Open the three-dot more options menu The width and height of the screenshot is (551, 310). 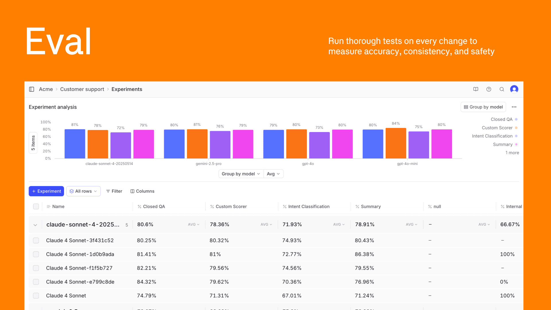point(514,107)
